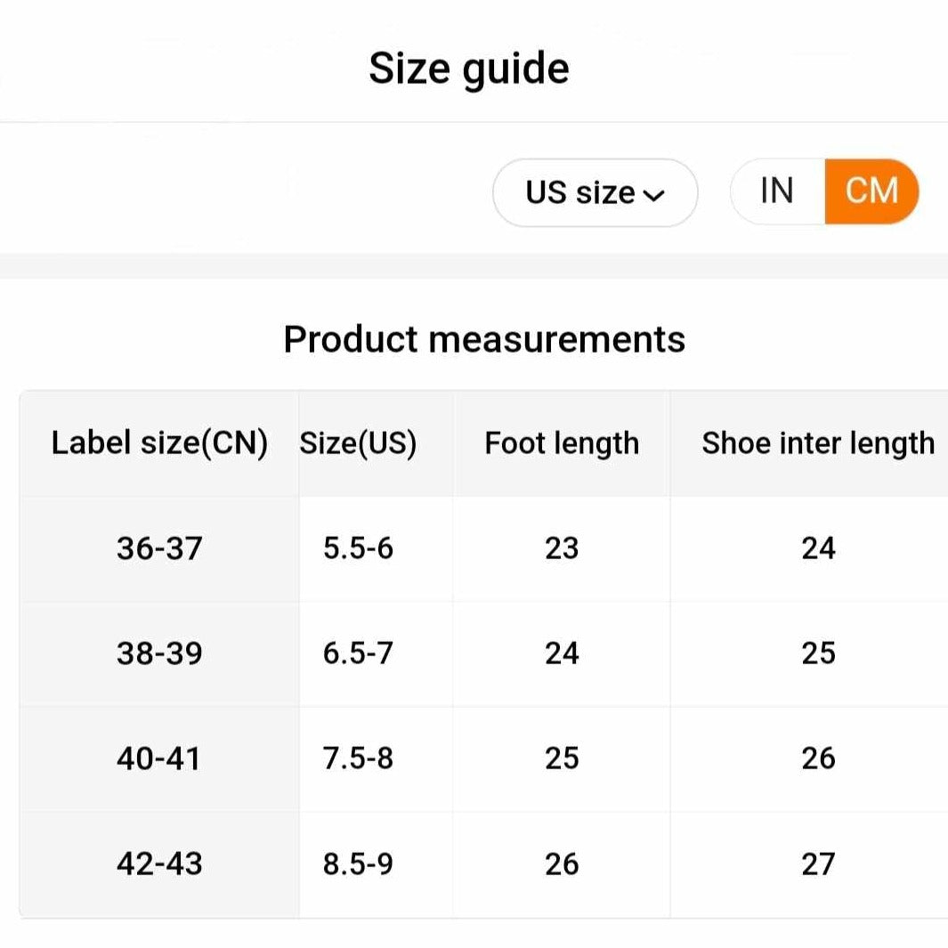Image resolution: width=948 pixels, height=948 pixels.
Task: Click the Size guide title
Action: coord(469,69)
